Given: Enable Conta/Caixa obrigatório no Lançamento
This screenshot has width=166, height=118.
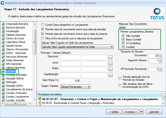Looking at the screenshot, I should (x=42, y=25).
